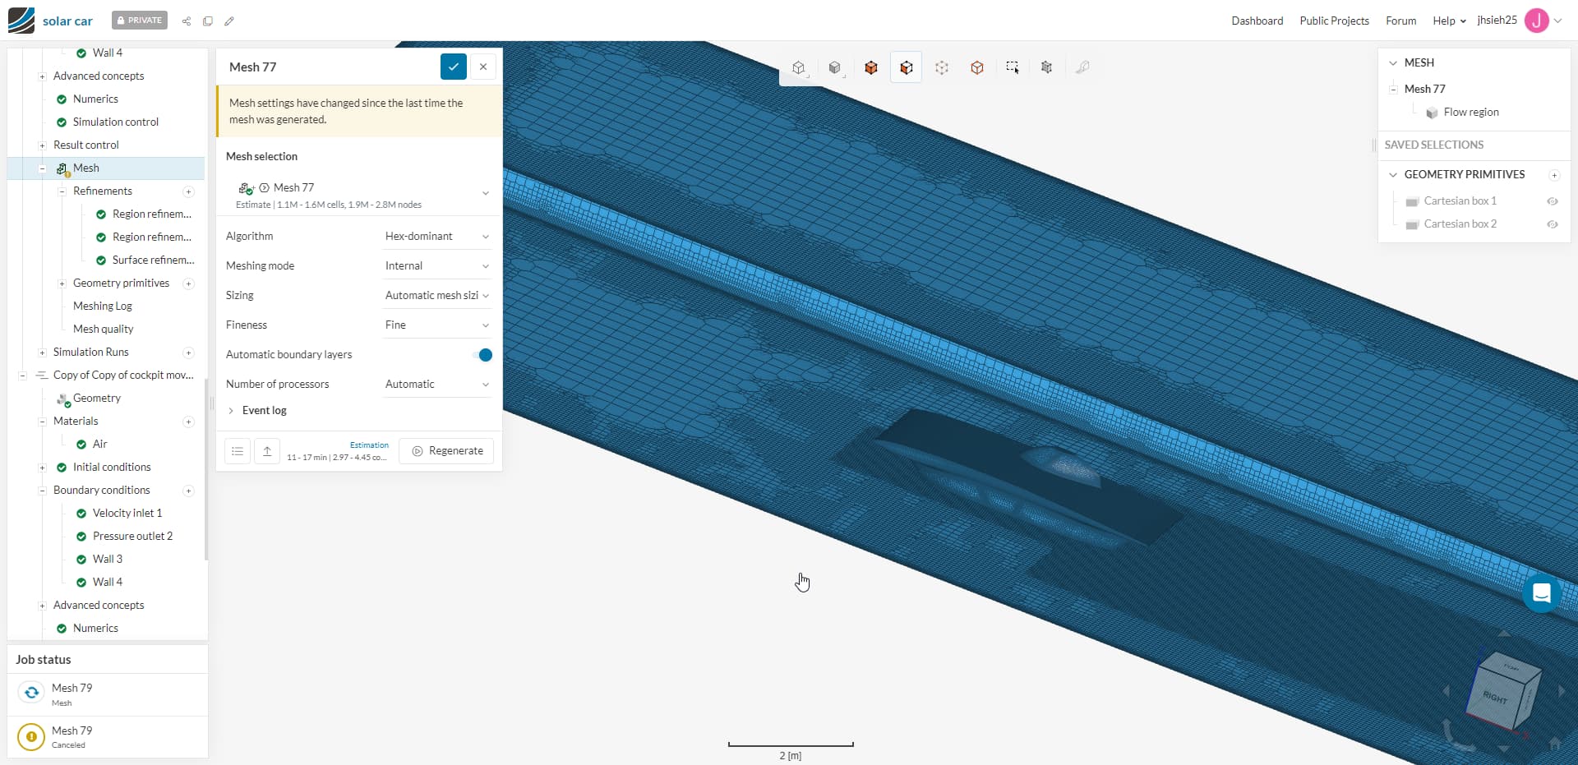This screenshot has width=1578, height=765.
Task: Open the Fineness dropdown set to Fine
Action: (x=436, y=325)
